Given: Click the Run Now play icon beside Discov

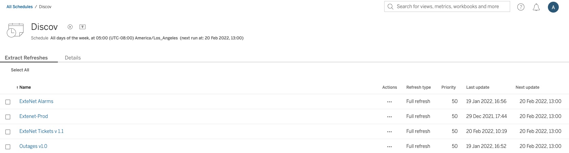Looking at the screenshot, I should click(x=70, y=27).
